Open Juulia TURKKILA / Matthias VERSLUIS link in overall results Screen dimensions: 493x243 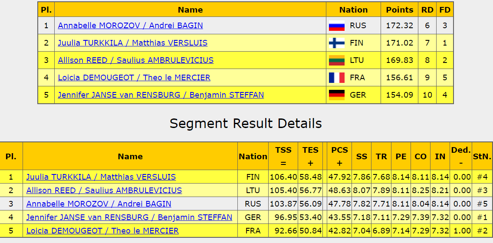(x=132, y=43)
